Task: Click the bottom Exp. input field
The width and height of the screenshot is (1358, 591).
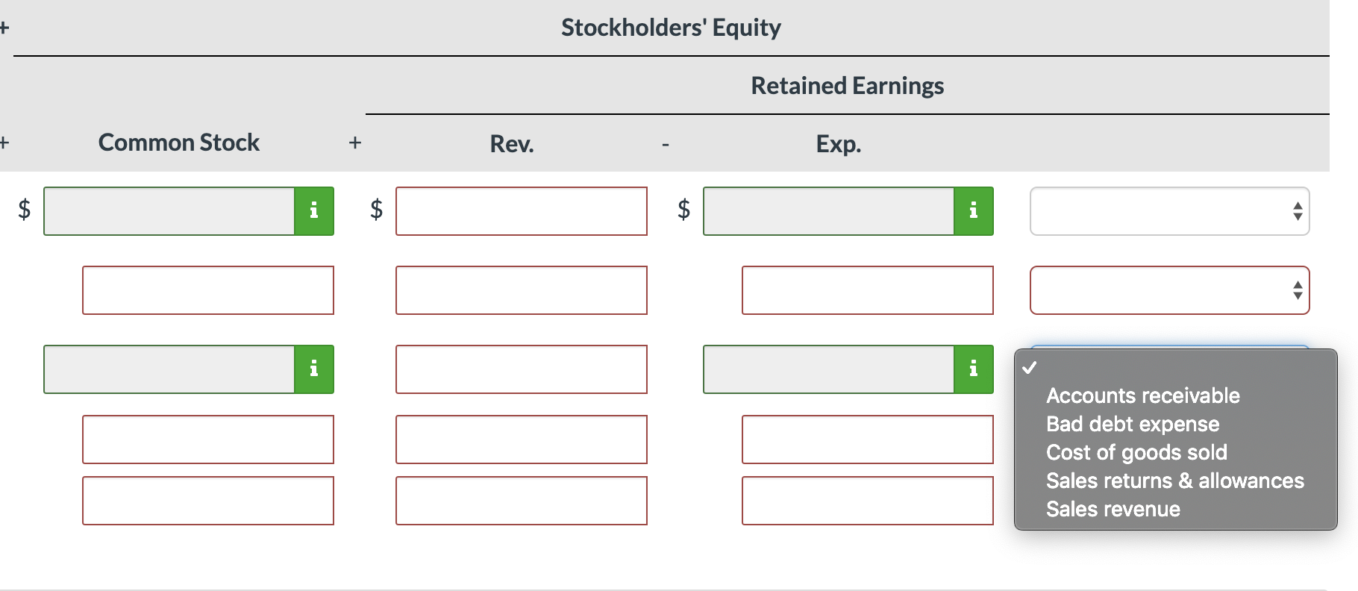Action: click(867, 501)
